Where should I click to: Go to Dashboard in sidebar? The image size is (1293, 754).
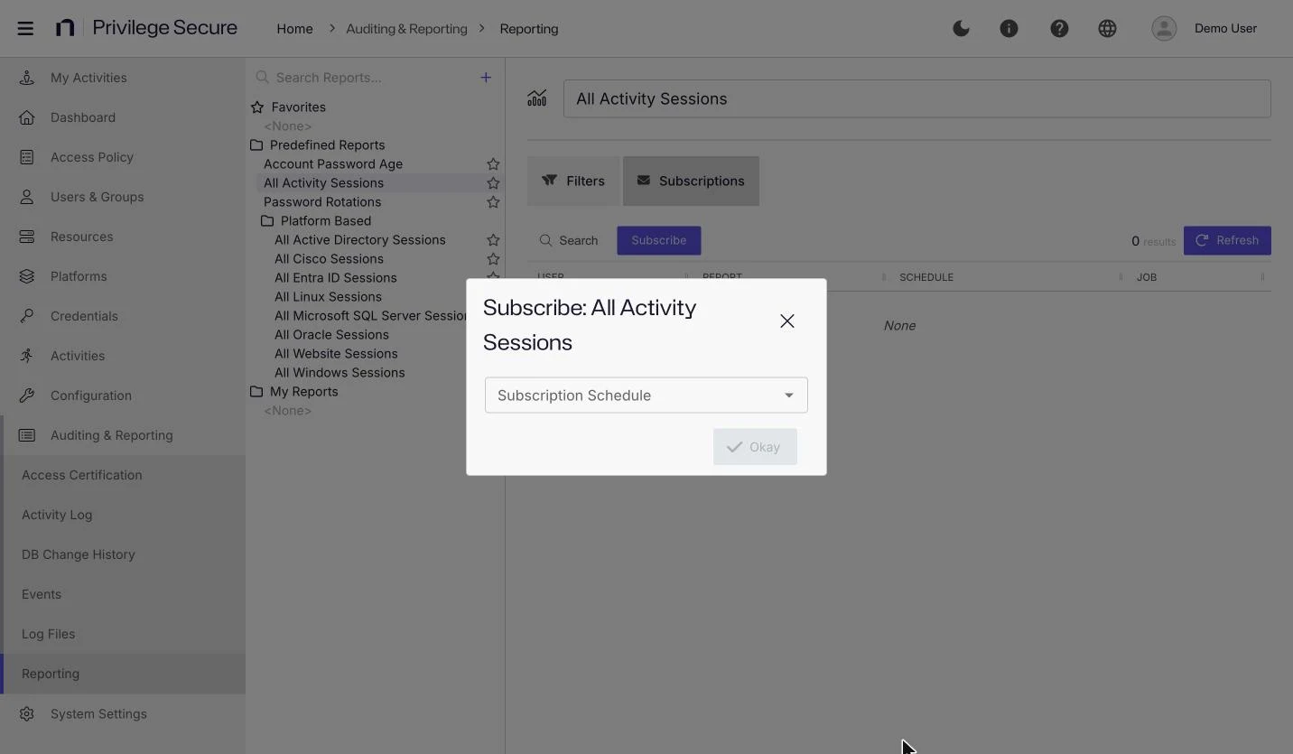click(123, 117)
